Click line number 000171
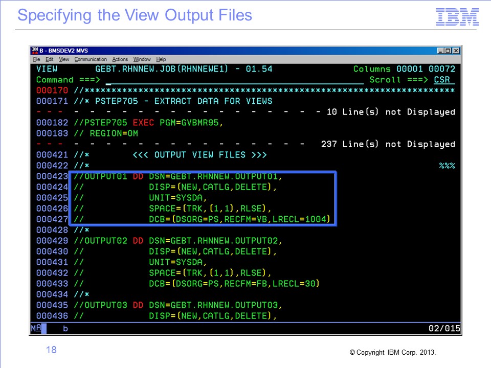This screenshot has height=368, width=491. tap(52, 101)
